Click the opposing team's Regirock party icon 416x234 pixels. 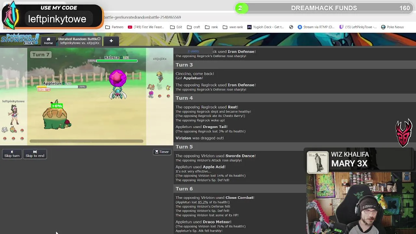pyautogui.click(x=151, y=87)
